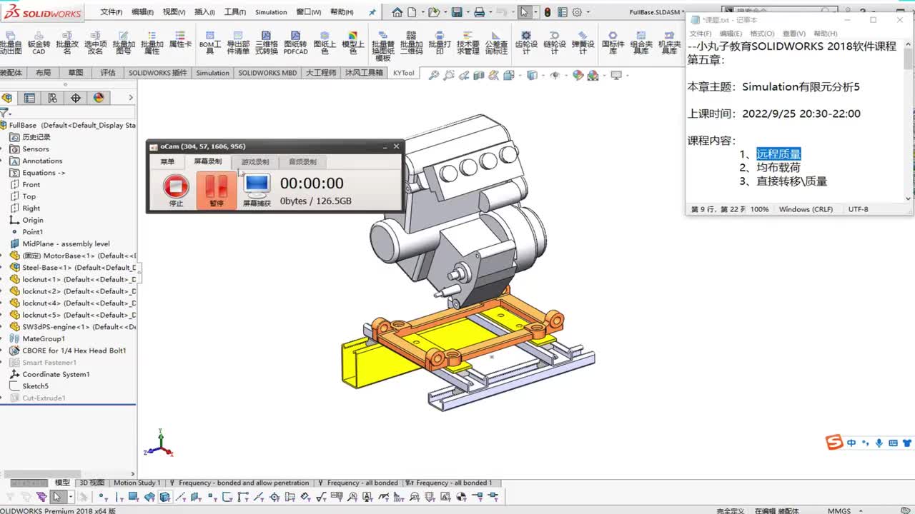Click the oCam 屏幕捕获 capture button
915x514 pixels.
(257, 191)
